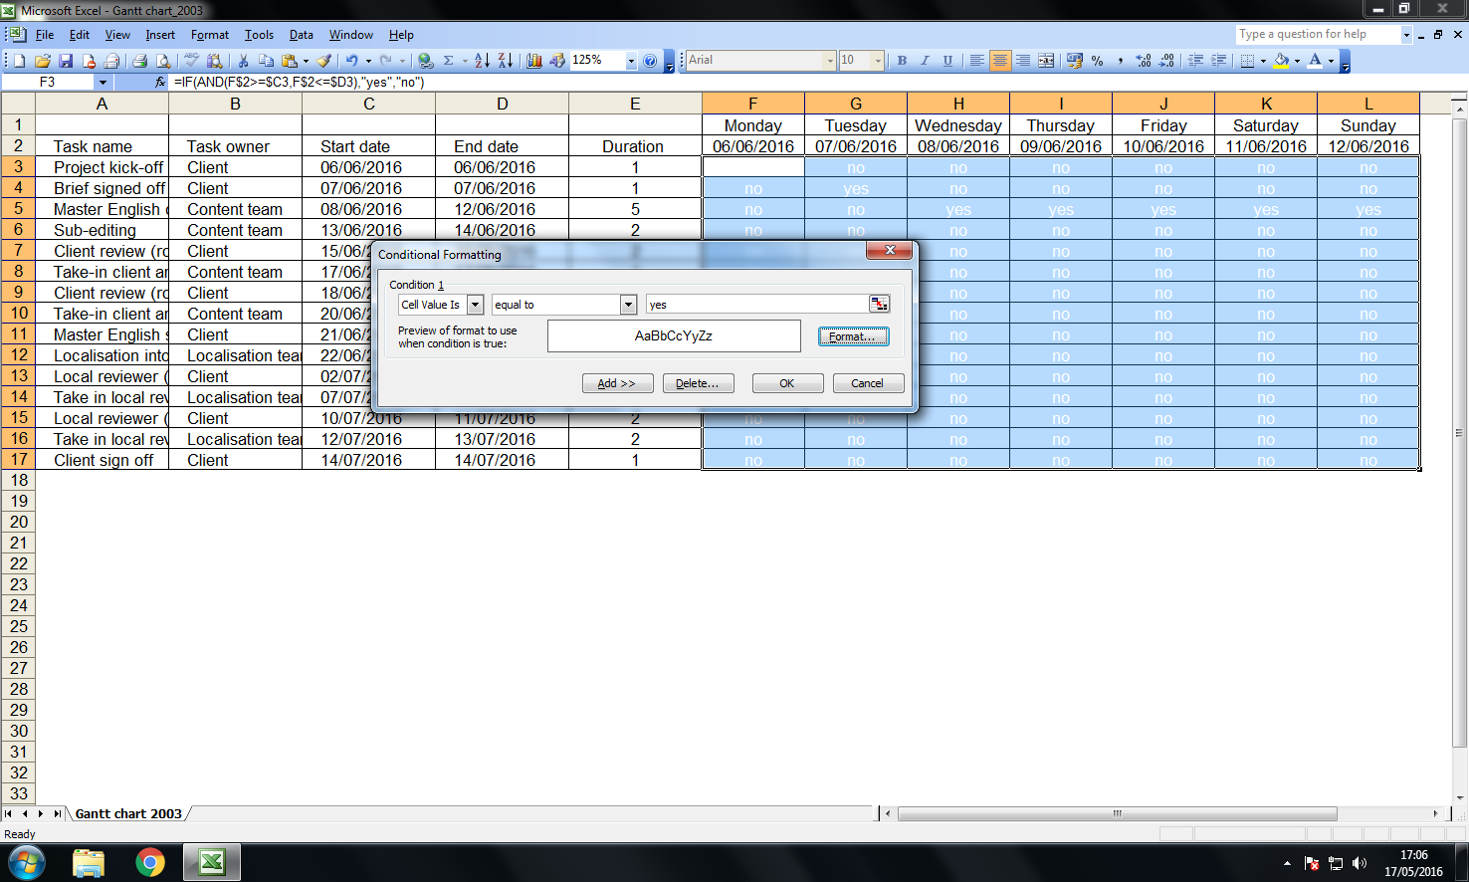Viewport: 1469px width, 882px height.
Task: Select the Gantt chart 2003 sheet tab
Action: tap(129, 813)
